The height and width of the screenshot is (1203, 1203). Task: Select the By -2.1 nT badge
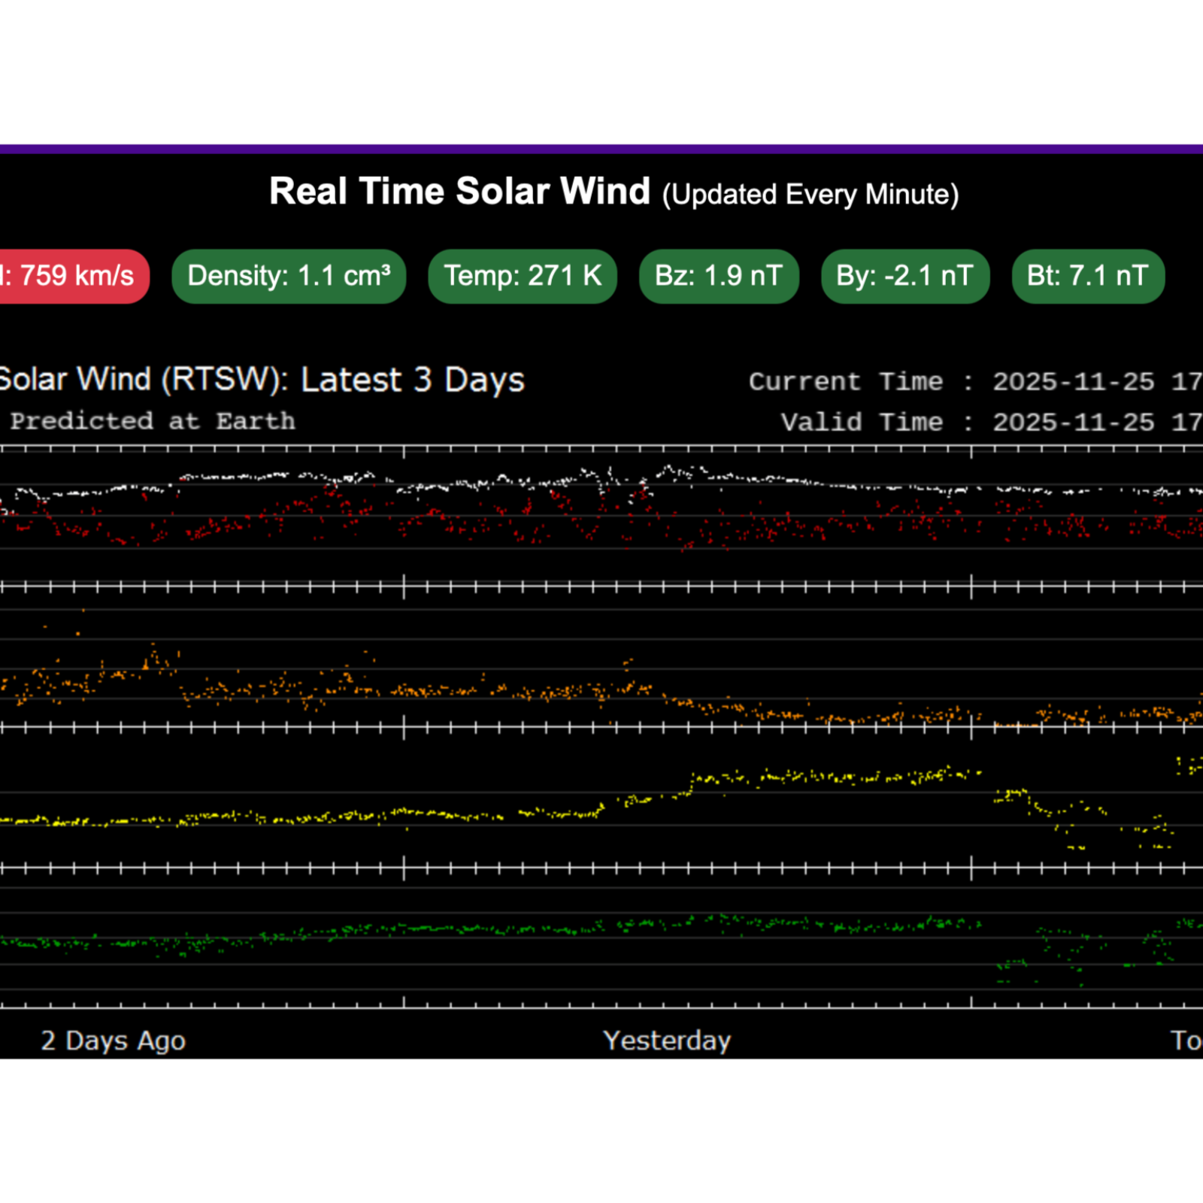[905, 276]
